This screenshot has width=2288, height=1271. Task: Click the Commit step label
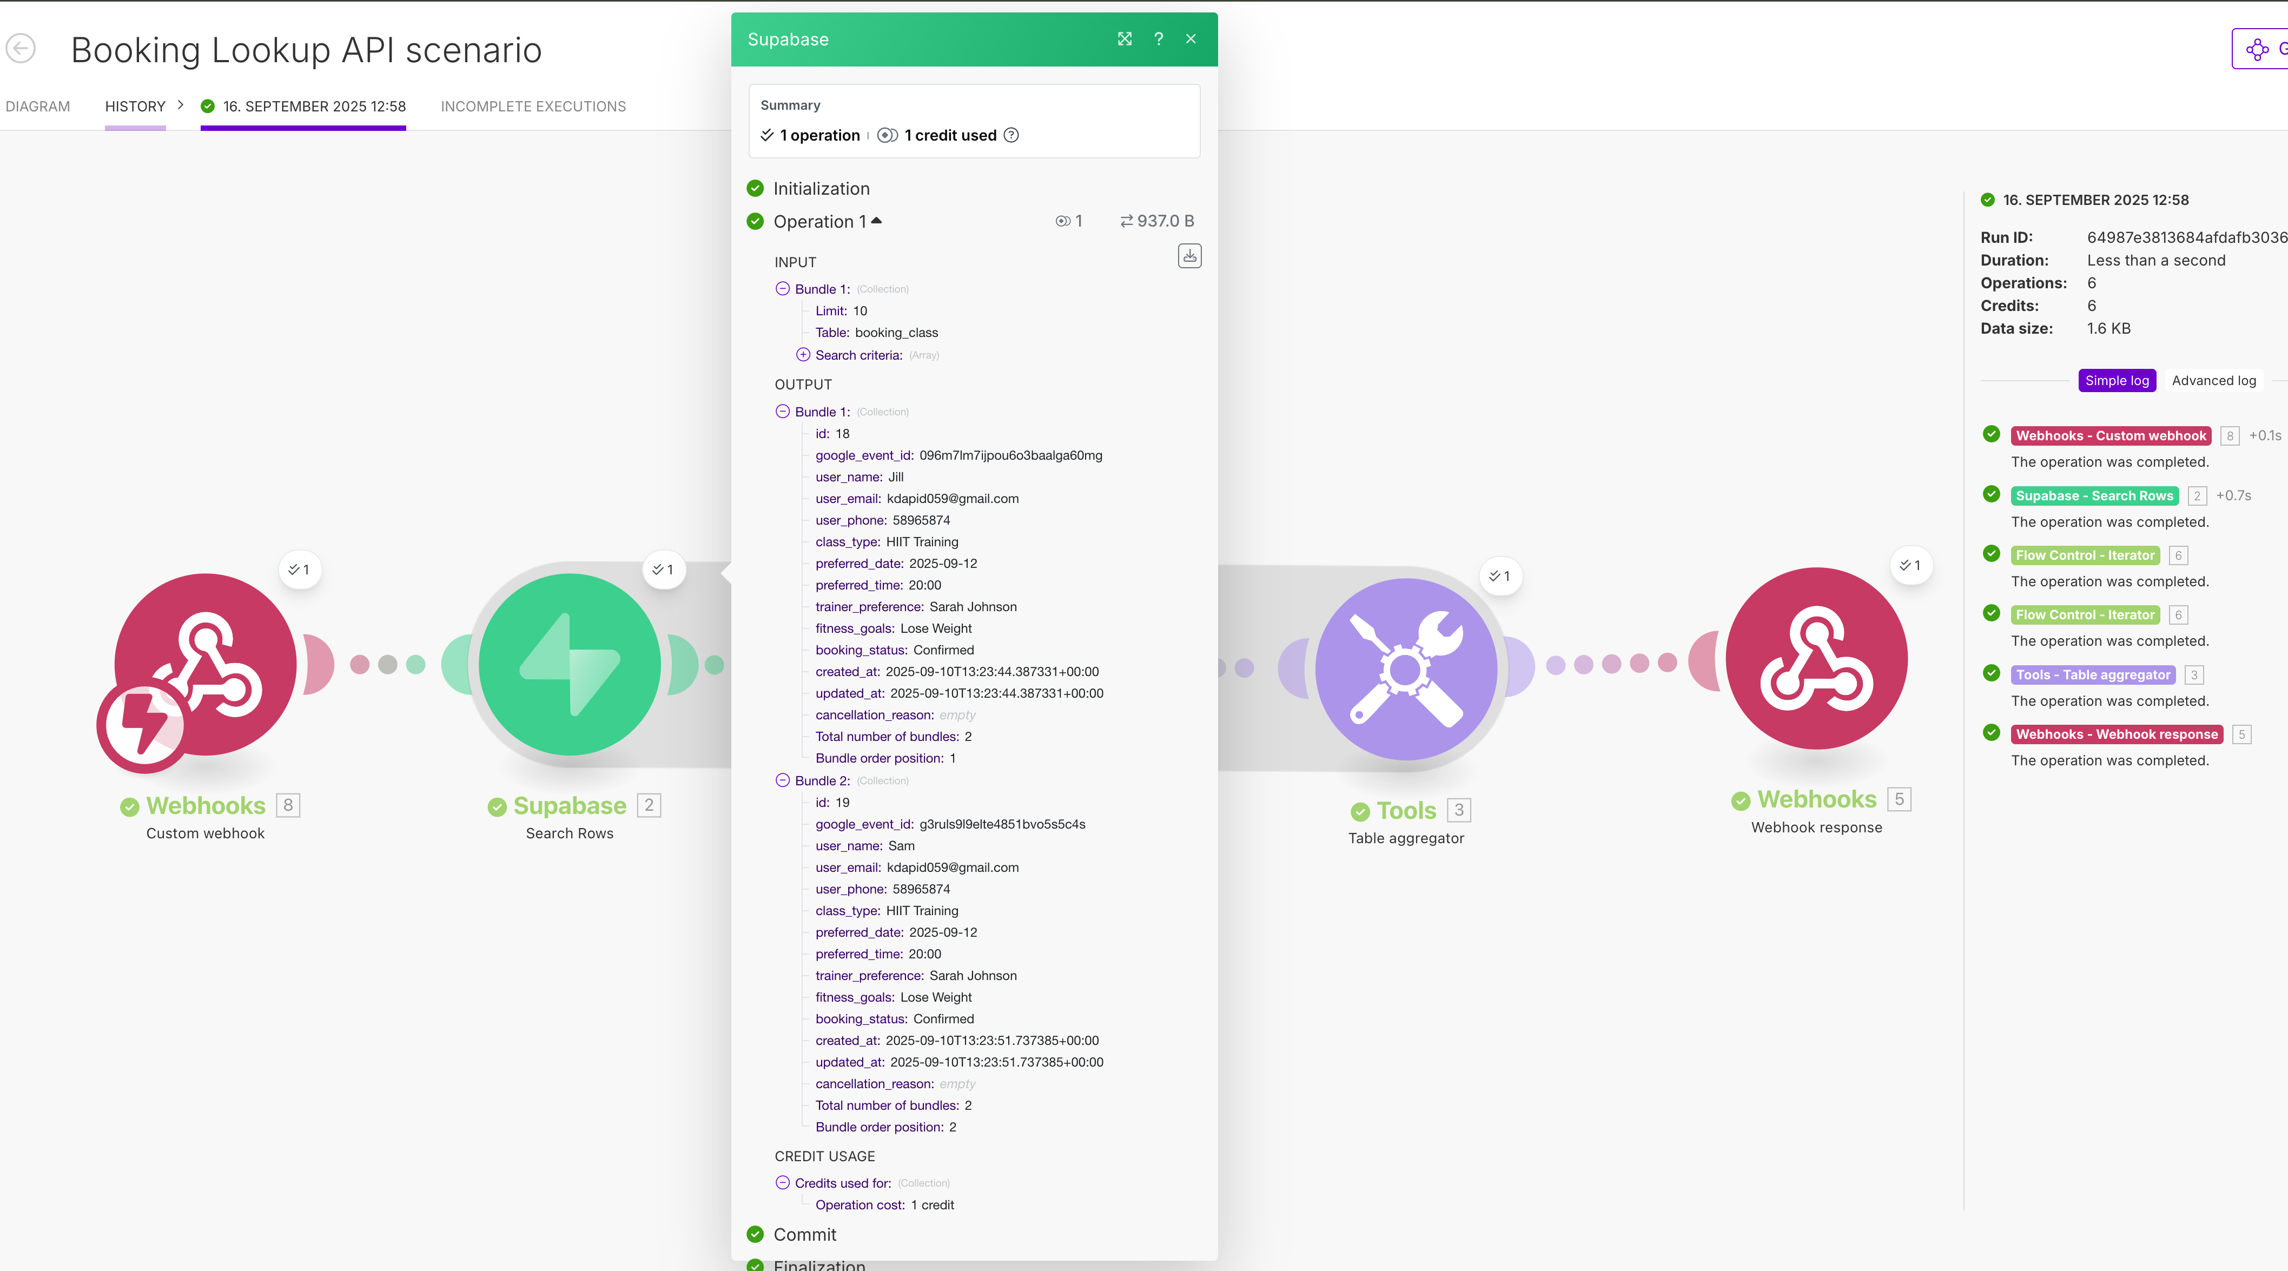(805, 1235)
